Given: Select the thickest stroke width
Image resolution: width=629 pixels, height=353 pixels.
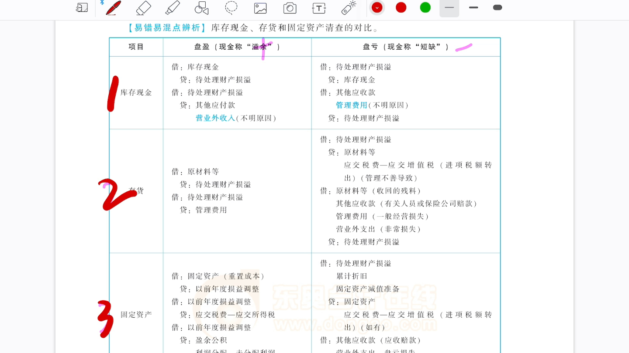Looking at the screenshot, I should coord(497,7).
